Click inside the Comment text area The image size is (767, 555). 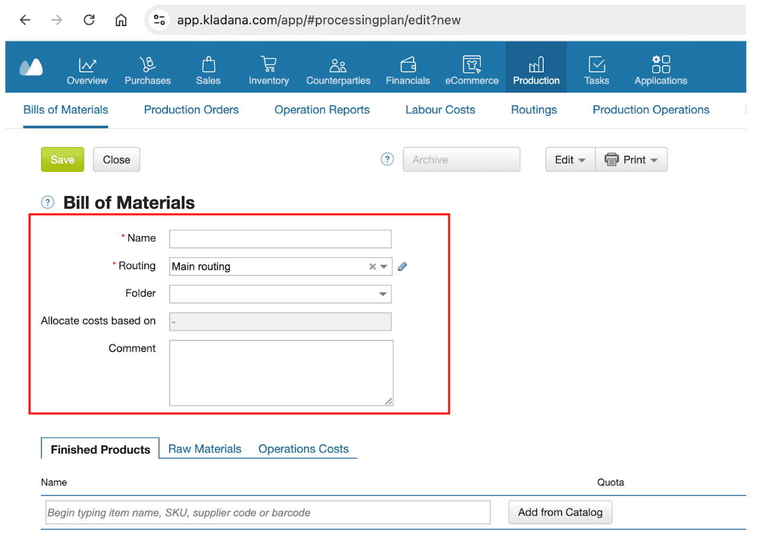pos(281,373)
